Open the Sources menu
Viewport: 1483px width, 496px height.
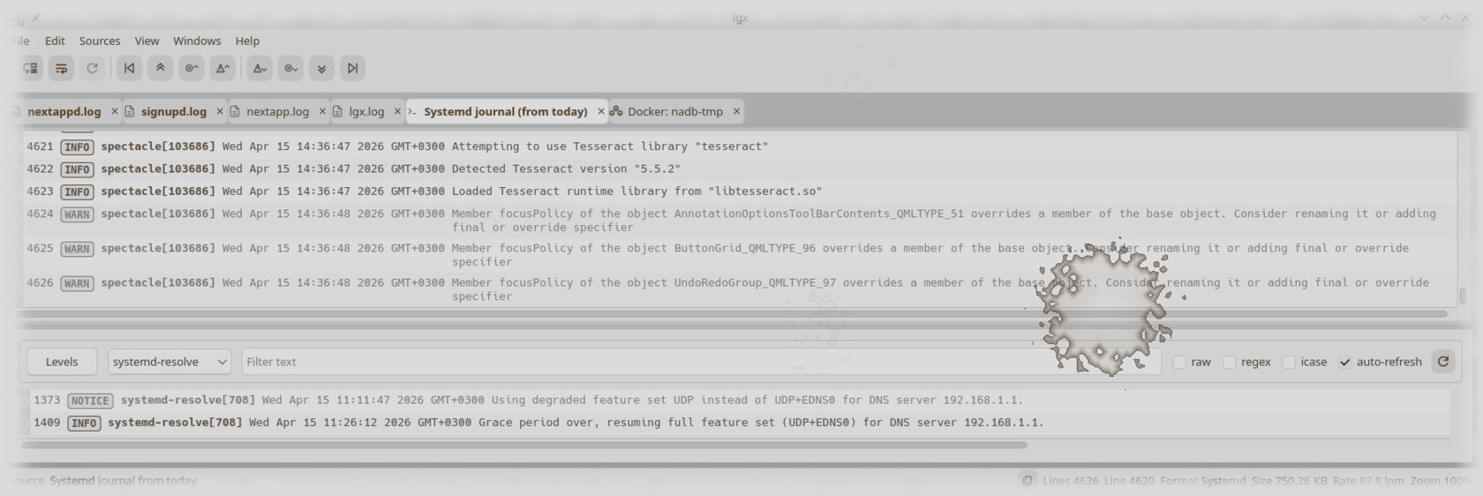pos(99,41)
